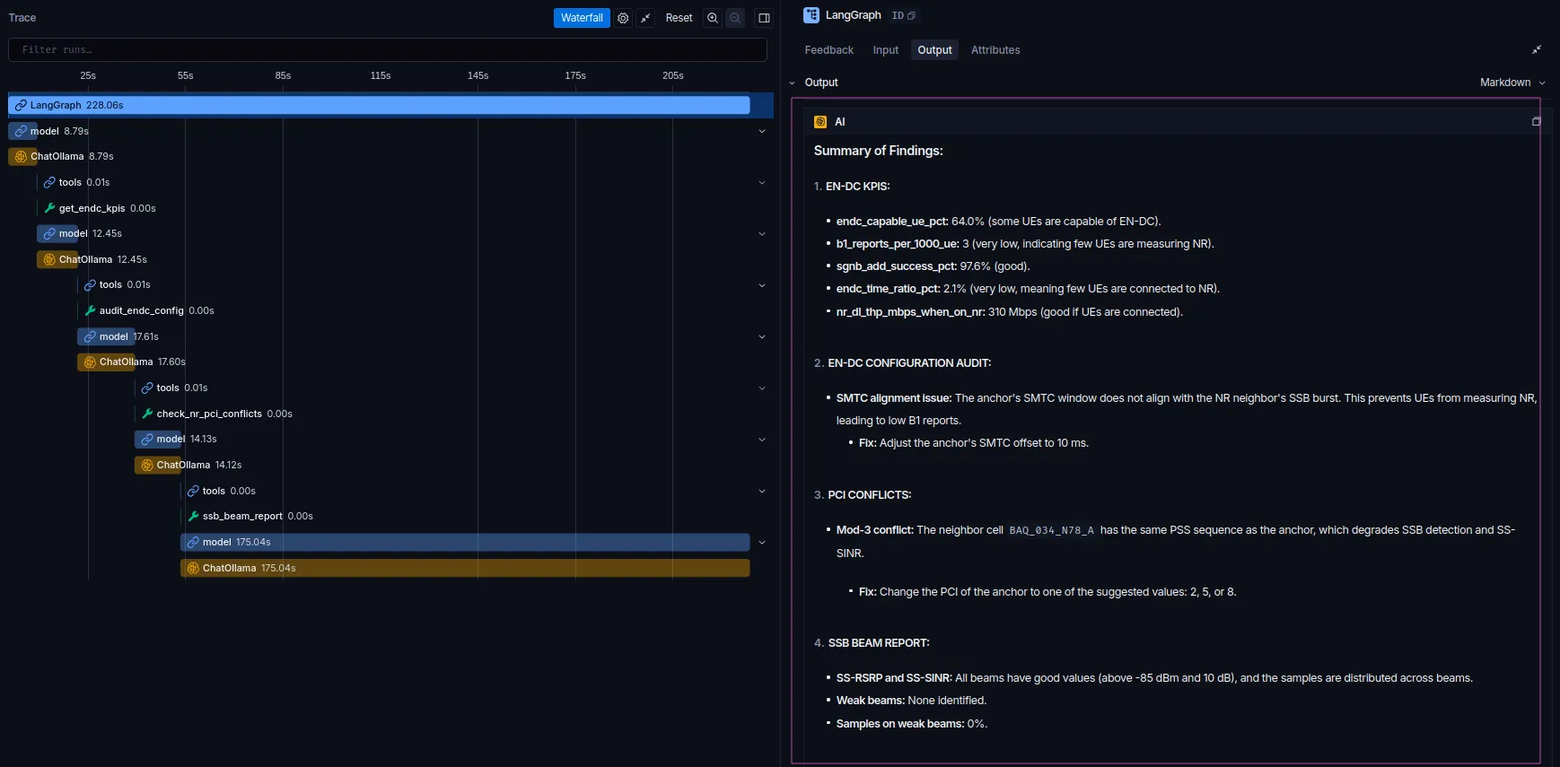Zoom in on the trace timeline
The image size is (1560, 767).
[x=713, y=18]
